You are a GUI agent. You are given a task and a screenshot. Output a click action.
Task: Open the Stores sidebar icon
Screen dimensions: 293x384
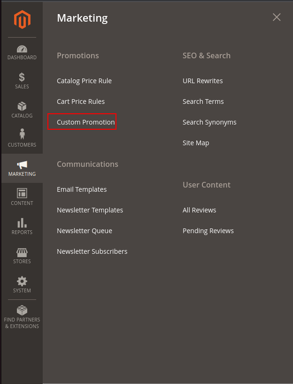click(x=22, y=252)
